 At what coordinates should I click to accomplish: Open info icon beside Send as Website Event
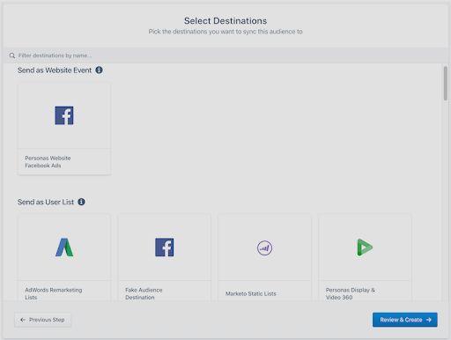[99, 70]
